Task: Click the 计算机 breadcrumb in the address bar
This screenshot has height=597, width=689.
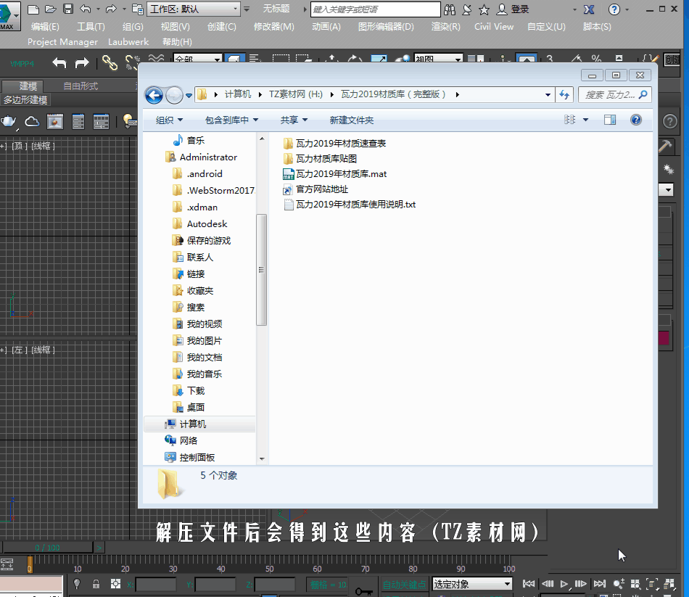Action: (238, 94)
